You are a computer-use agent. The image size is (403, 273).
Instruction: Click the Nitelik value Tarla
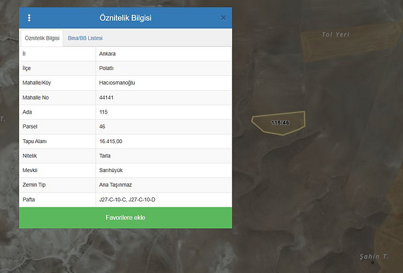tap(106, 156)
